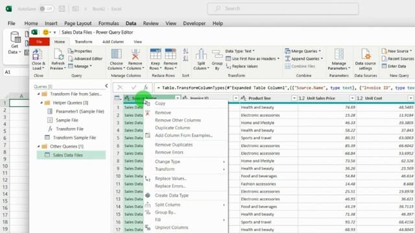Screen dimensions: 415x233
Task: Open Change Type submenu
Action: pos(167,162)
